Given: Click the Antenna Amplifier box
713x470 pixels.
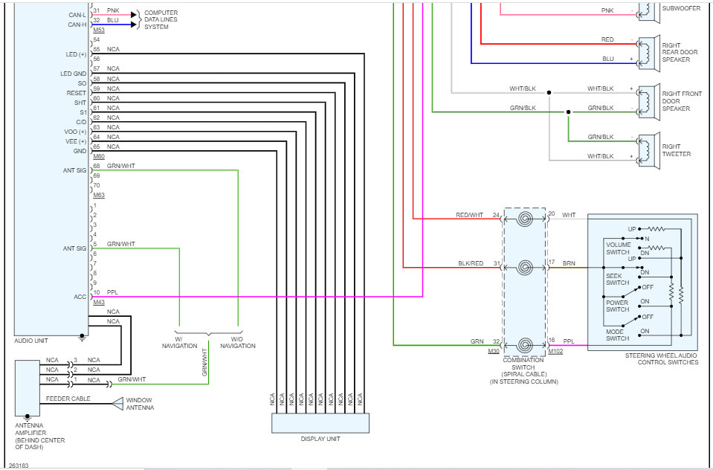Looking at the screenshot, I should [28, 388].
